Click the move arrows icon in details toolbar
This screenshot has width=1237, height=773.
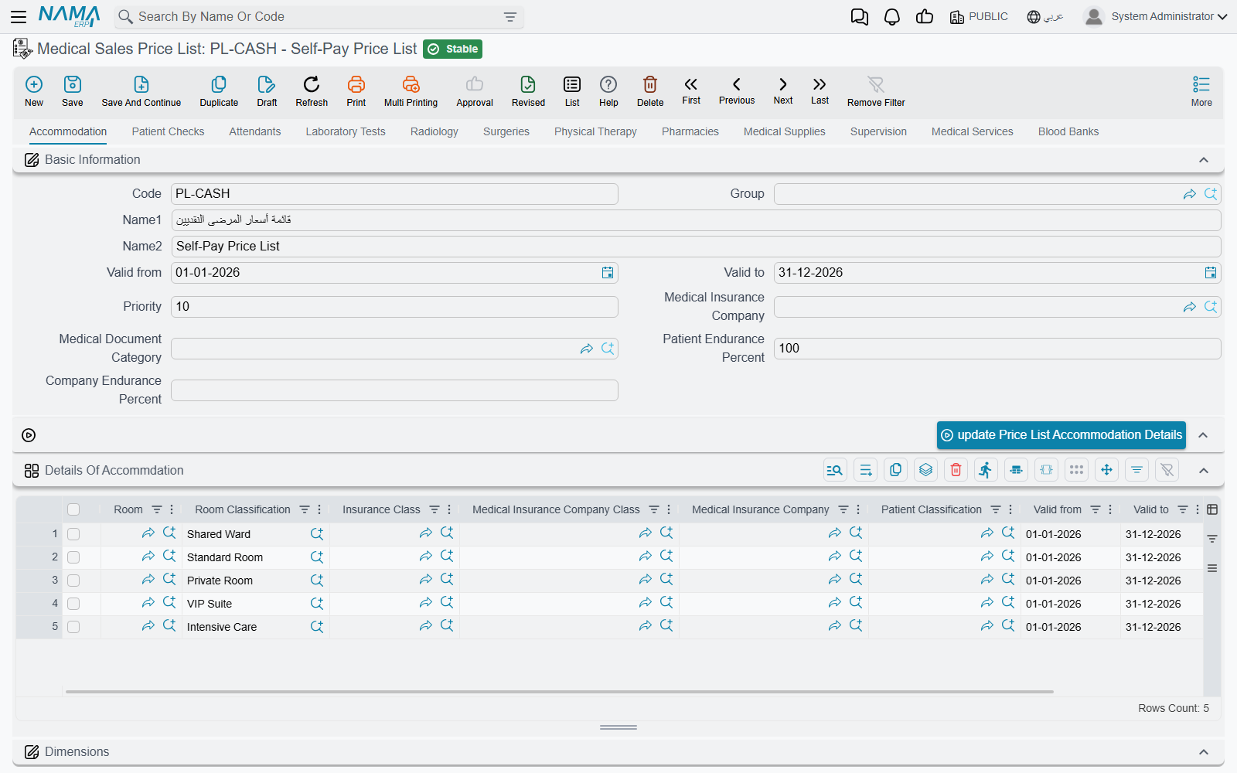coord(1107,470)
